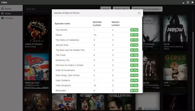Play the Two Swords episode
The width and height of the screenshot is (195, 111).
click(x=134, y=30)
